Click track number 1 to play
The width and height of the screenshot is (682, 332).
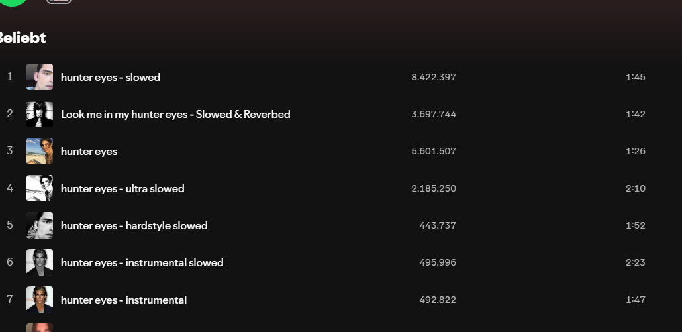point(10,77)
